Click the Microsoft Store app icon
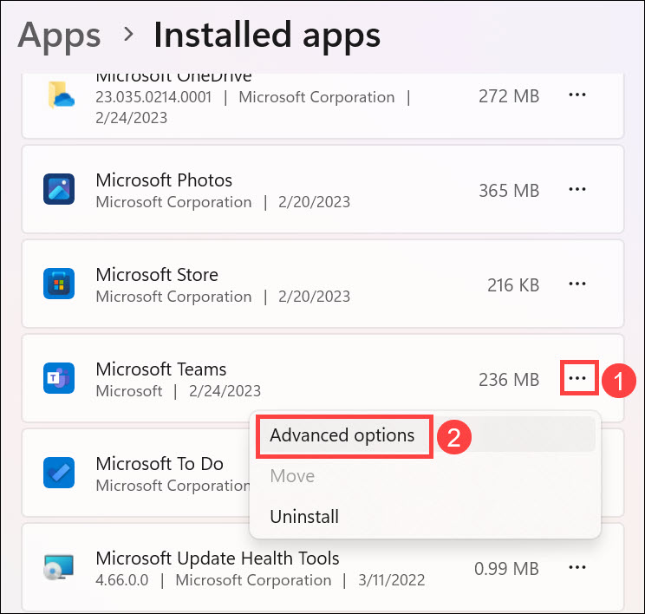The image size is (645, 614). click(x=59, y=284)
